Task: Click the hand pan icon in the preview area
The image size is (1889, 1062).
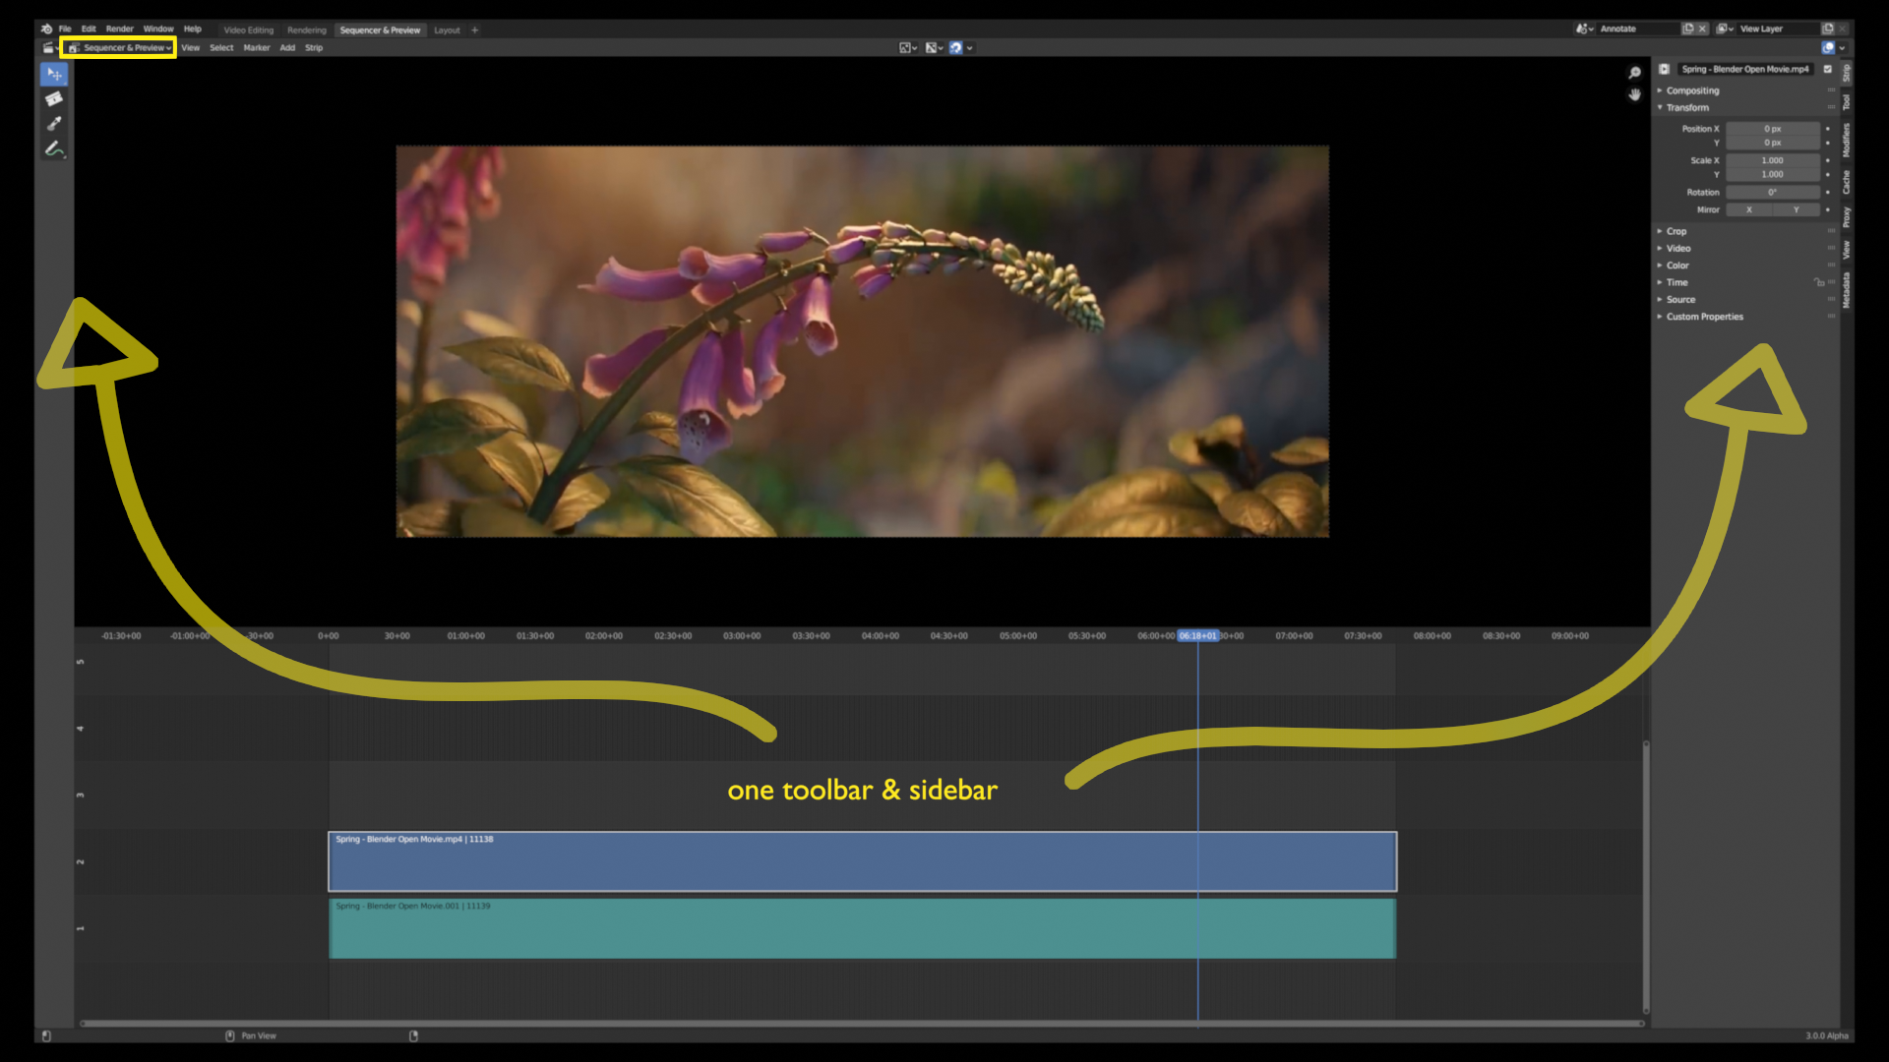Action: (1635, 94)
